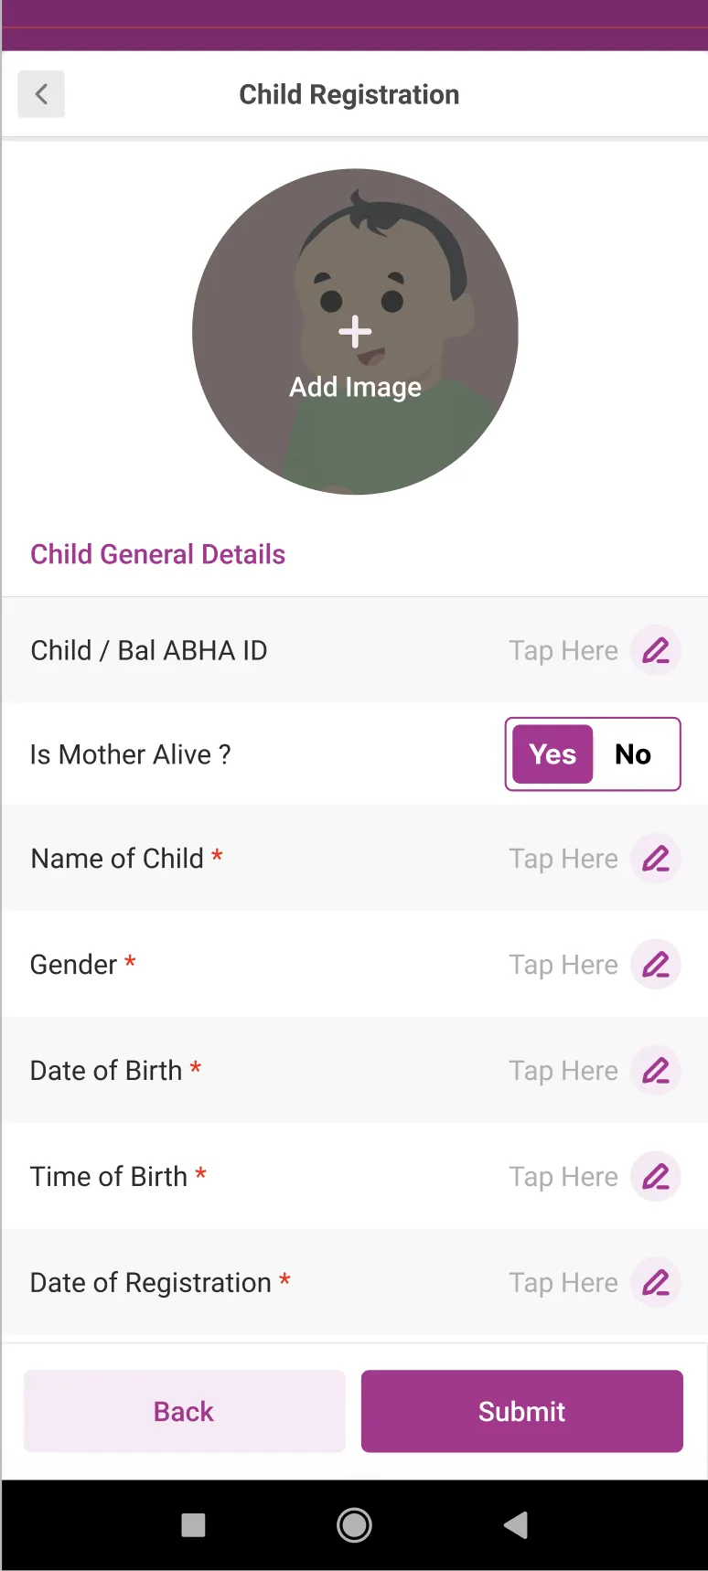The image size is (708, 1571).
Task: Tap edit pencil for Name of Child
Action: coord(656,859)
